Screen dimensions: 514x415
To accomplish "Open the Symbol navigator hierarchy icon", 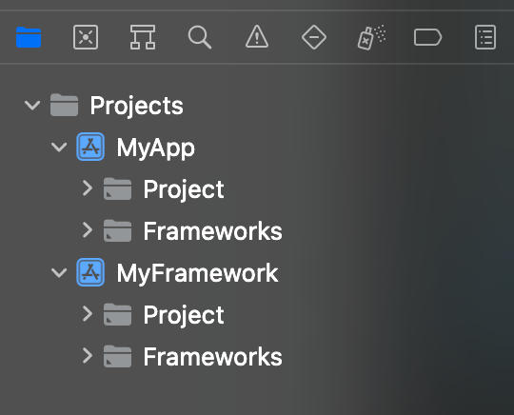I will click(x=143, y=37).
